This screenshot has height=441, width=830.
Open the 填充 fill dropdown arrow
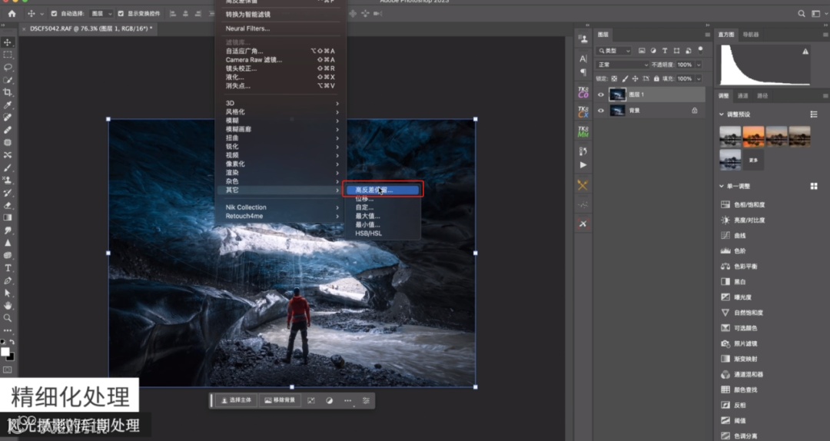pyautogui.click(x=699, y=79)
